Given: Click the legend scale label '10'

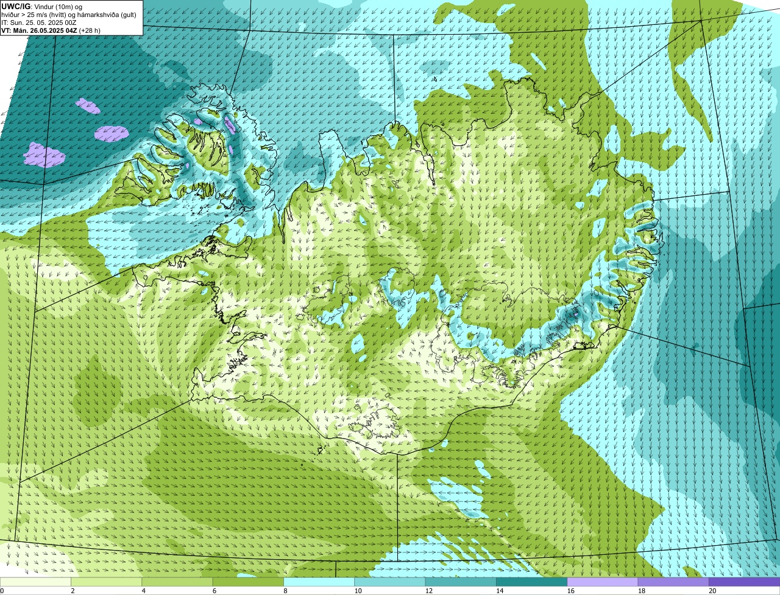Looking at the screenshot, I should point(357,591).
